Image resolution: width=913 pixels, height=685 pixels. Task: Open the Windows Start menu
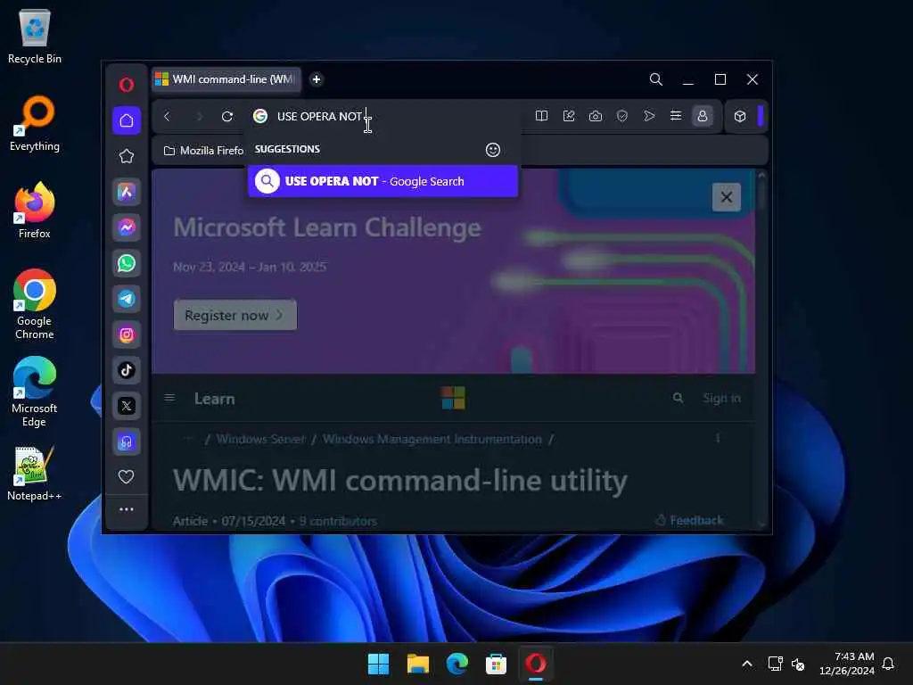[378, 664]
